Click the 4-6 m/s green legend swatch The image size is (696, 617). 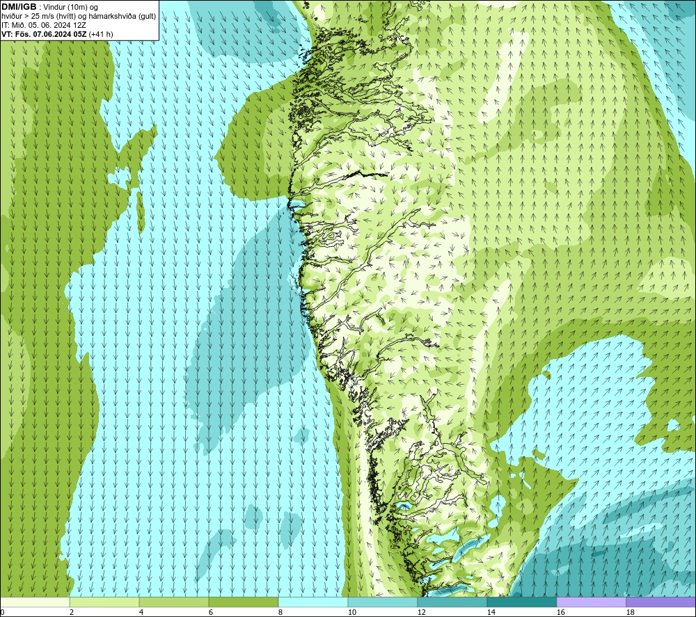tap(174, 602)
